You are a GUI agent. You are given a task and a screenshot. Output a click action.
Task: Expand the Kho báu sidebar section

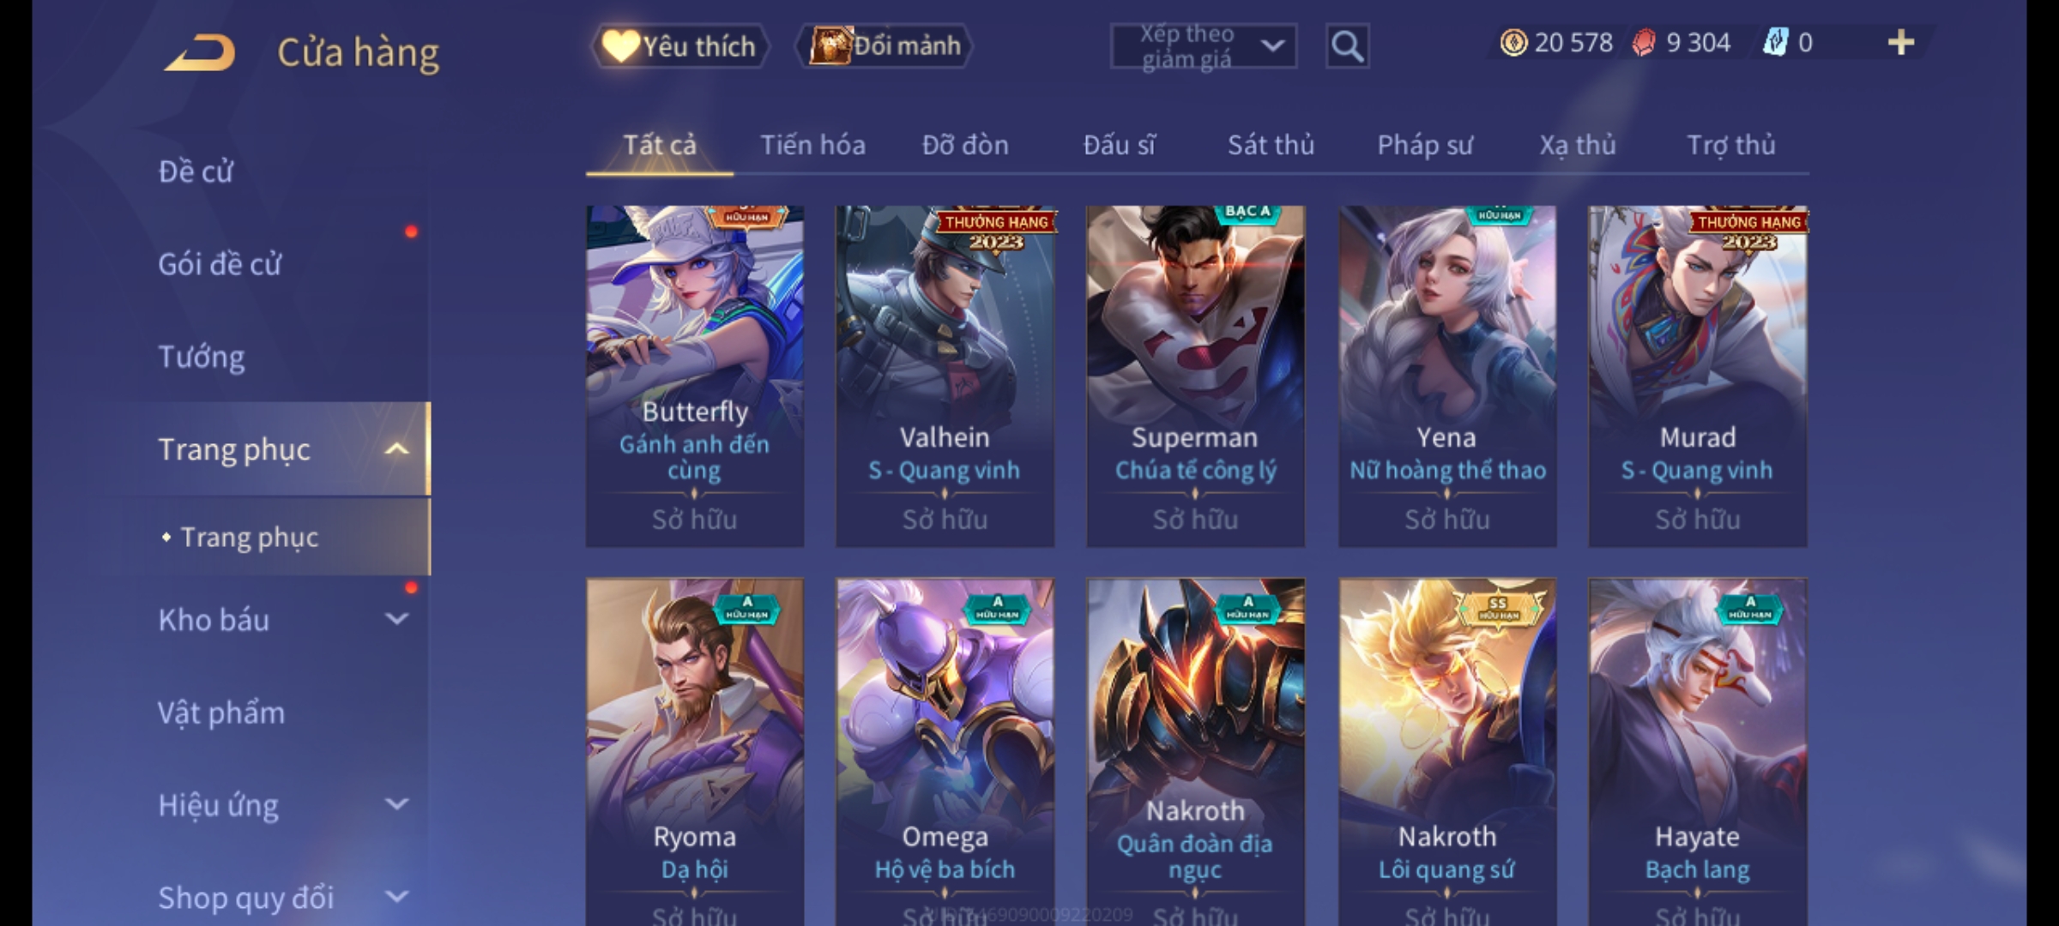pyautogui.click(x=396, y=619)
